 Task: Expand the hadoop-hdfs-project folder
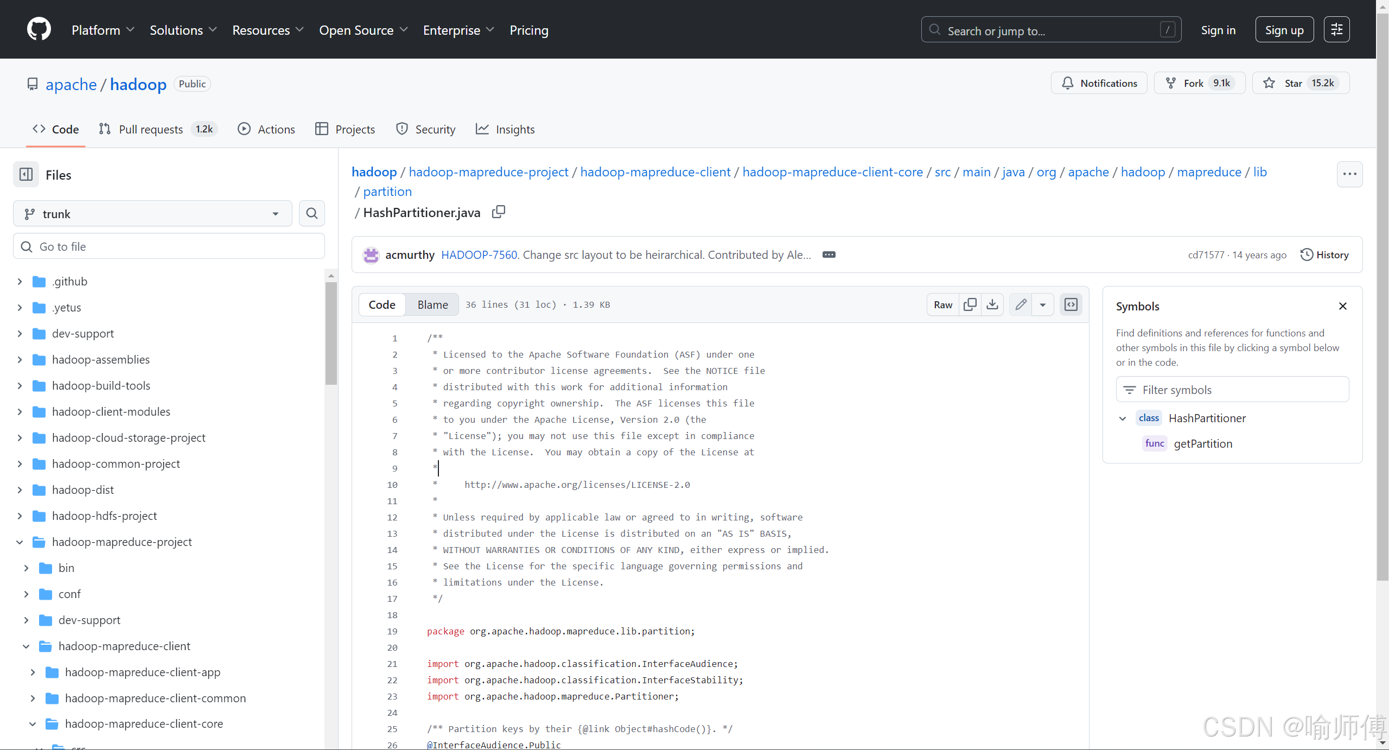coord(20,516)
